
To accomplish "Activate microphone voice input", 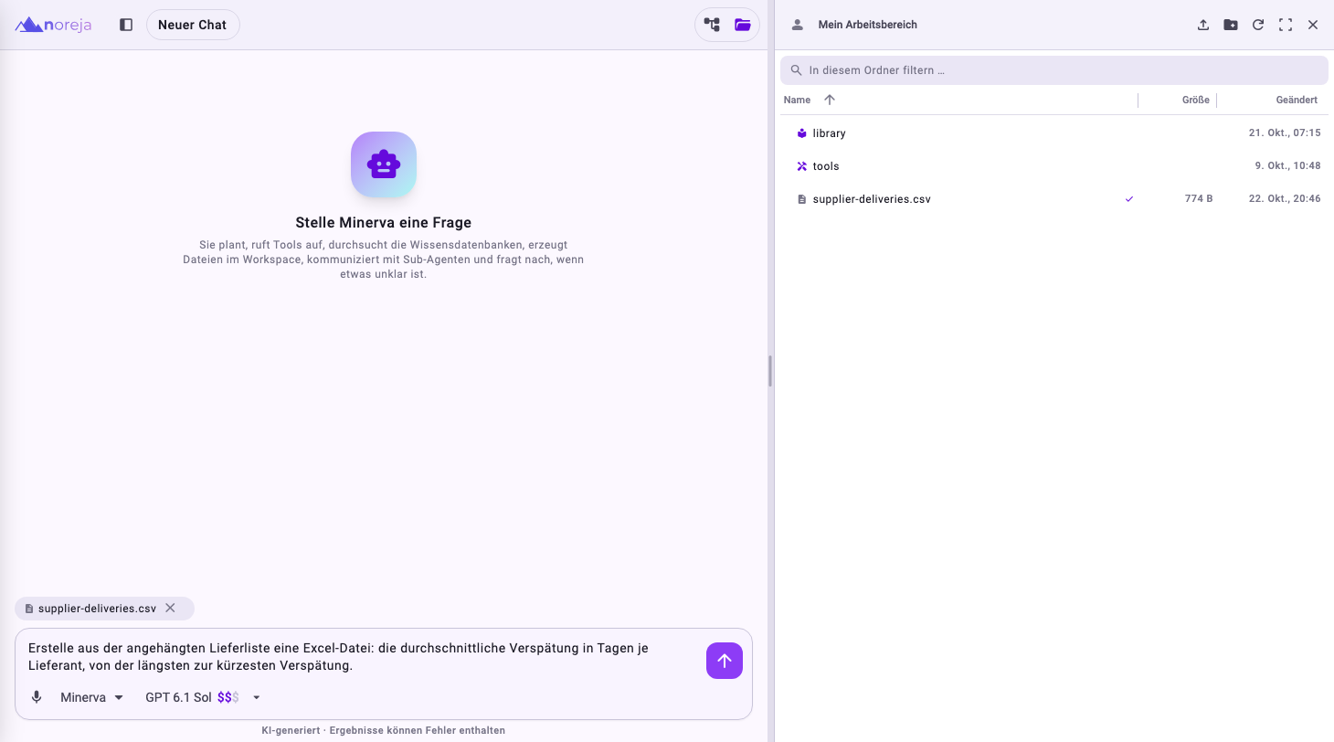I will click(37, 697).
